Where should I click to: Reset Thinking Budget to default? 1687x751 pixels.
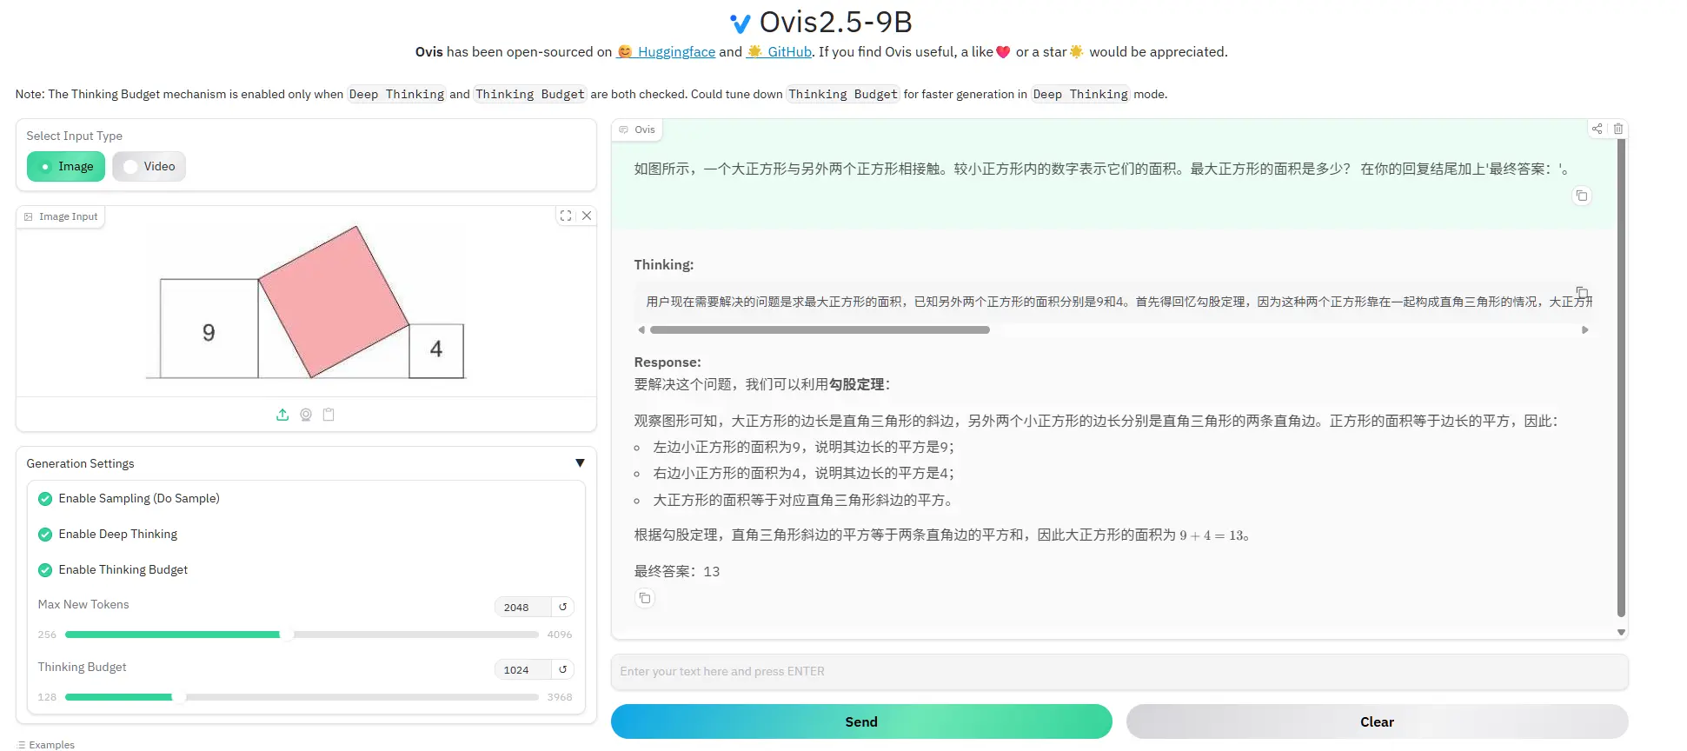[562, 669]
